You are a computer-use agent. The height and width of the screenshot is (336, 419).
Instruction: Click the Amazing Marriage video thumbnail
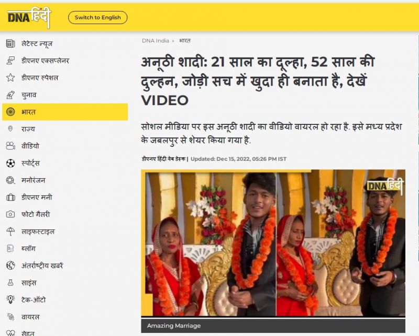(278, 246)
